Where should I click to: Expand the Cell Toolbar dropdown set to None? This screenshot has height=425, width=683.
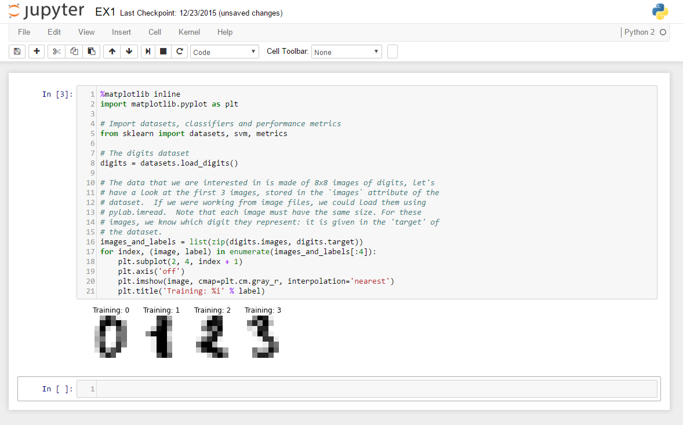(x=346, y=52)
